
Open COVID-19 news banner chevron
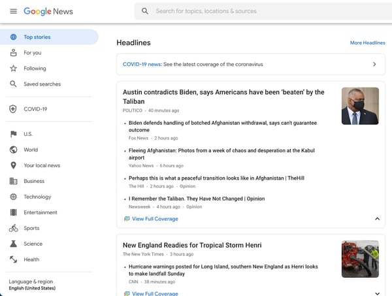click(374, 64)
